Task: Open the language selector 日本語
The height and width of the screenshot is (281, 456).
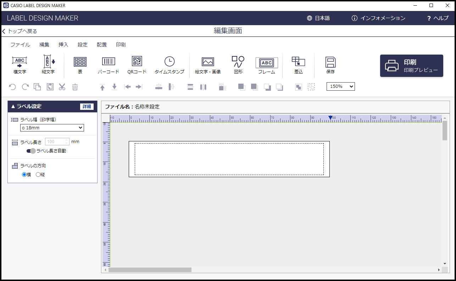Action: (x=318, y=18)
